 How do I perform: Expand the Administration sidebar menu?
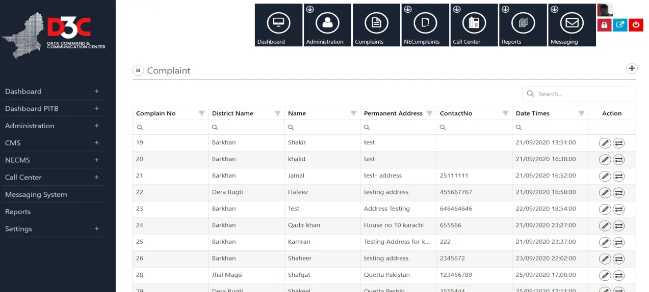pyautogui.click(x=96, y=126)
